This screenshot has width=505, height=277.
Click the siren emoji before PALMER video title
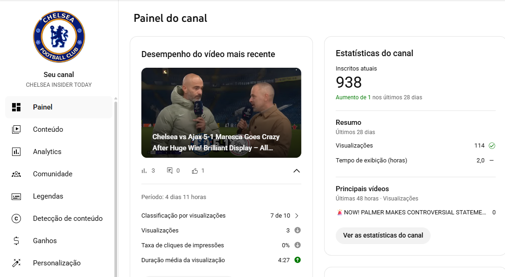coord(339,212)
